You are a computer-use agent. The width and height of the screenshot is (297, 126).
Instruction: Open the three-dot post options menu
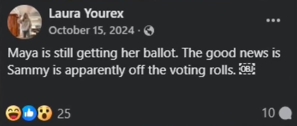coord(273,21)
